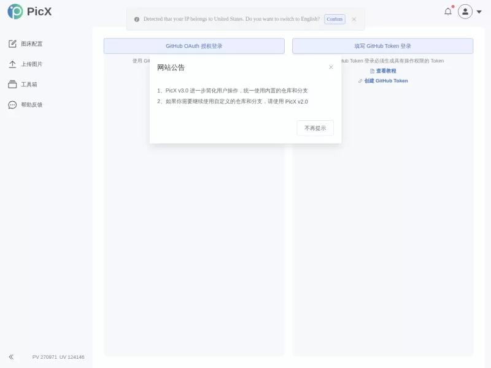This screenshot has height=368, width=491.
Task: Open the 查看教程 link
Action: point(383,71)
